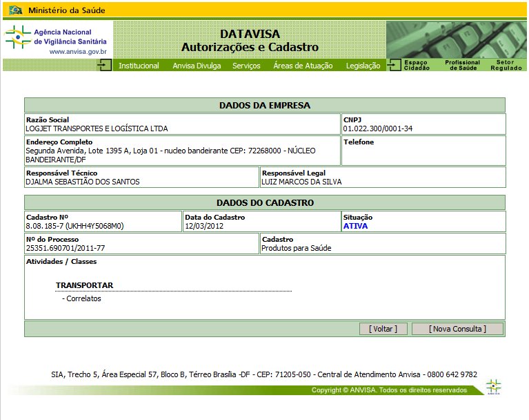Open the Institucional menu
The height and width of the screenshot is (420, 529).
tap(139, 66)
